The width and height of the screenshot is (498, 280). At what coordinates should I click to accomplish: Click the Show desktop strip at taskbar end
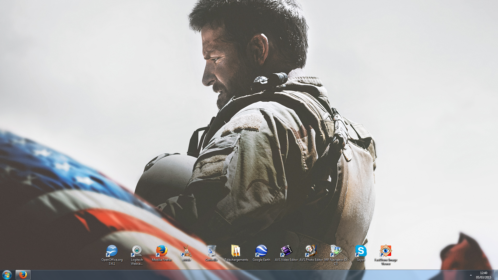pyautogui.click(x=496, y=275)
